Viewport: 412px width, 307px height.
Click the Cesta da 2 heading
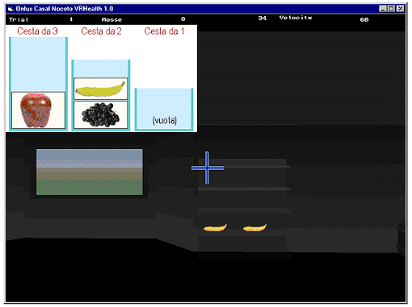click(x=101, y=31)
